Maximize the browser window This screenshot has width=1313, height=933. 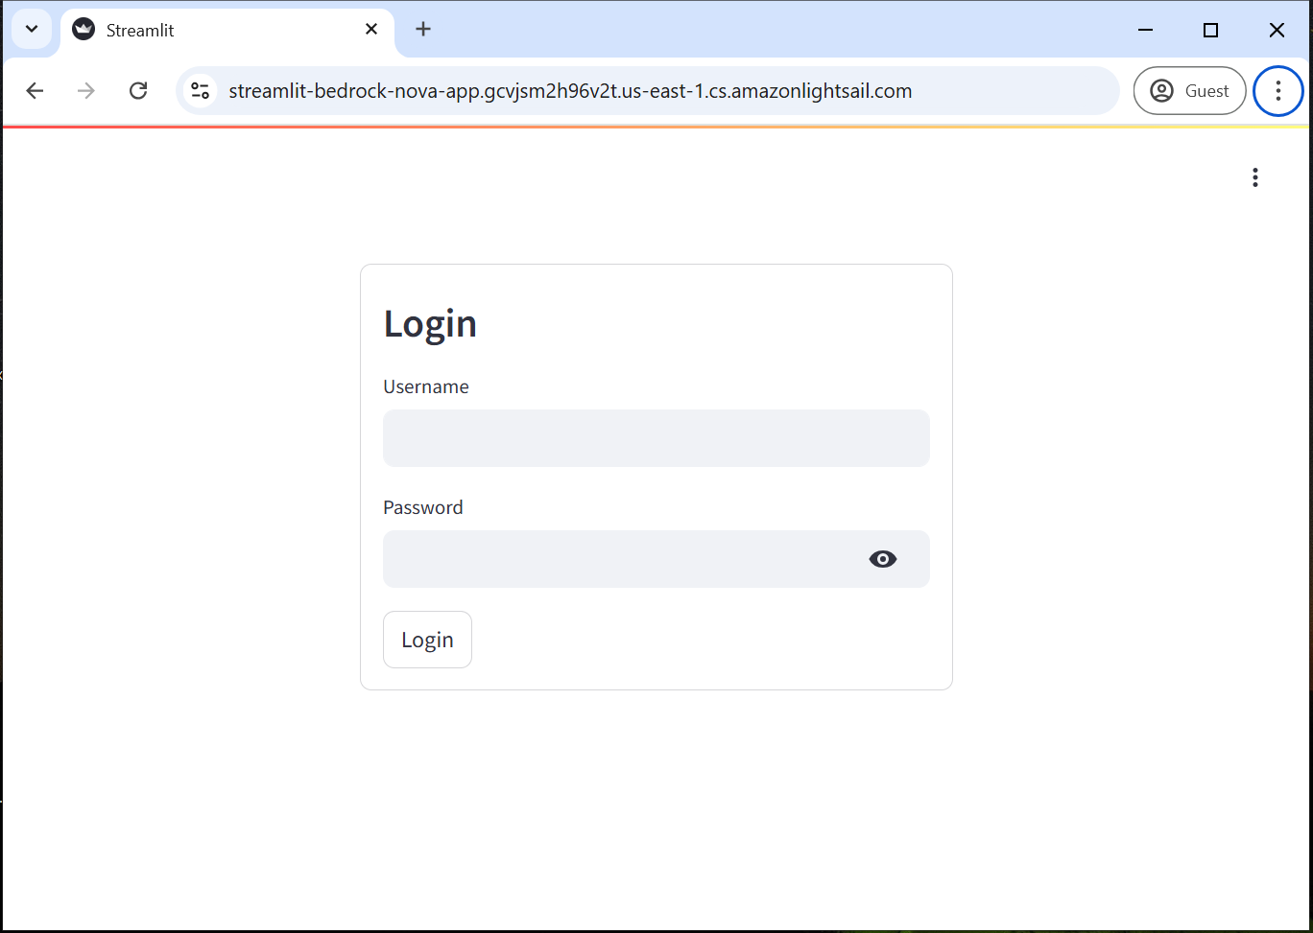click(1210, 30)
